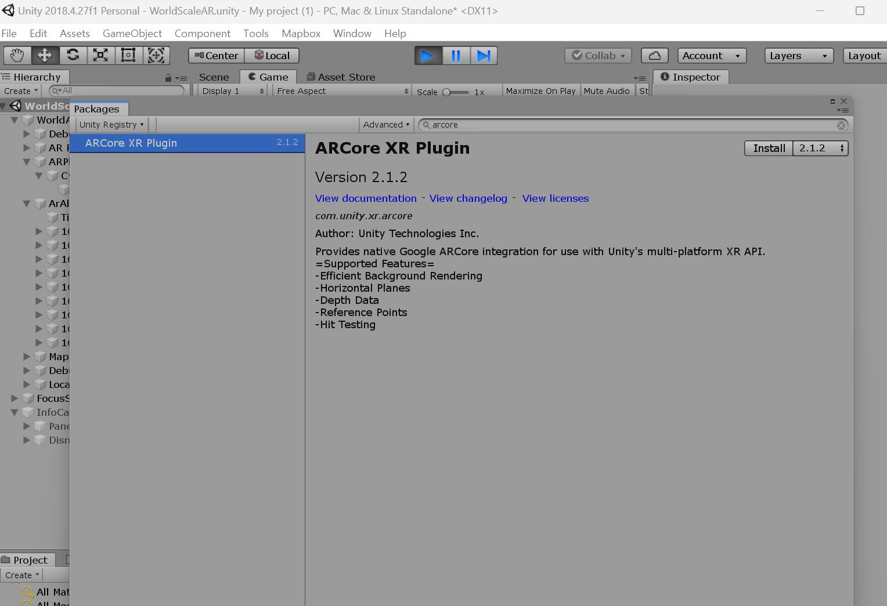Open the View licenses link

tap(556, 198)
